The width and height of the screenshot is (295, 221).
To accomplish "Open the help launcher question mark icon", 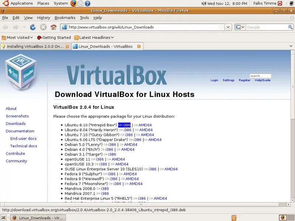I will tap(87, 3).
